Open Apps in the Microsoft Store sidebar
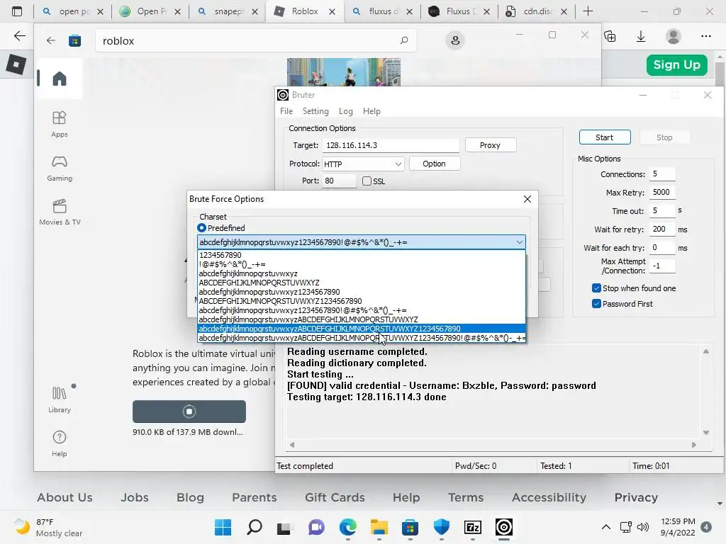Viewport: 726px width, 544px height. click(x=60, y=124)
